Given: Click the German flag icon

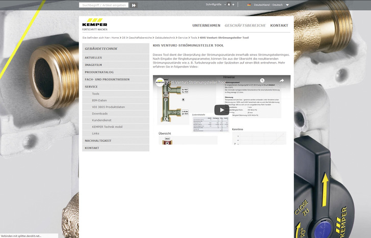Looking at the screenshot, I should pos(249,5).
